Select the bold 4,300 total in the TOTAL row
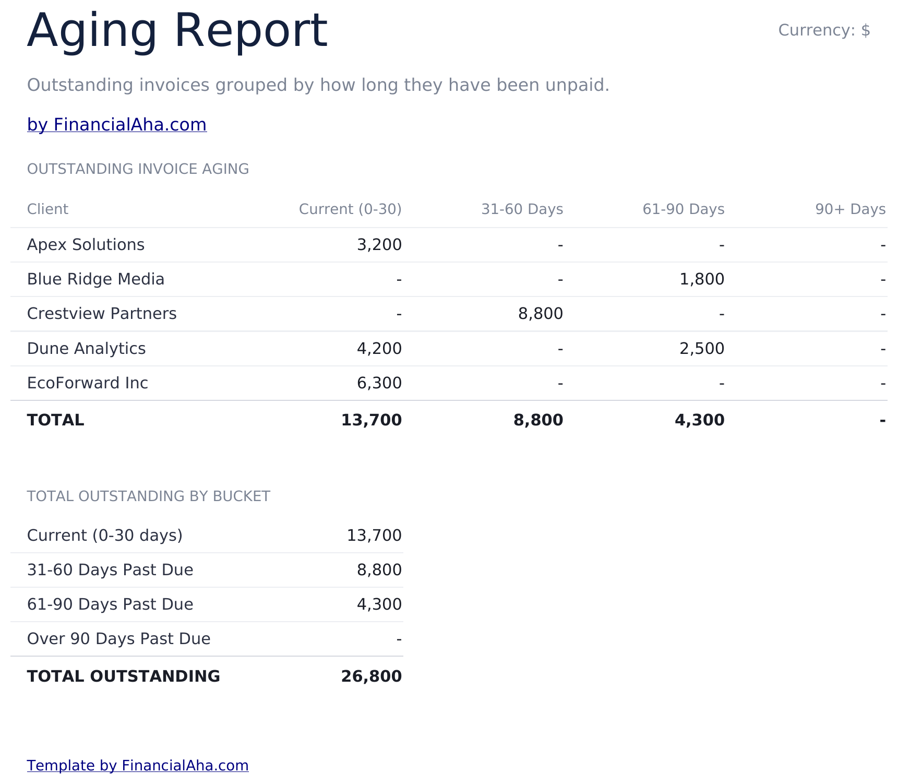The width and height of the screenshot is (898, 784). pyautogui.click(x=700, y=420)
